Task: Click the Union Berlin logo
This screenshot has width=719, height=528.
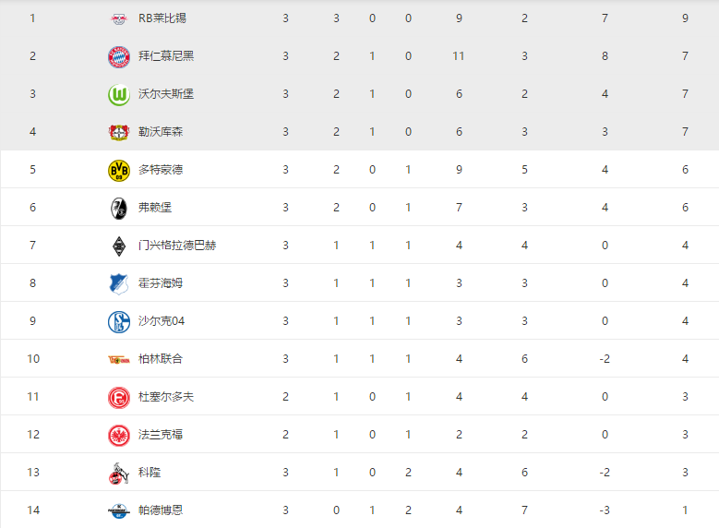Action: click(119, 360)
